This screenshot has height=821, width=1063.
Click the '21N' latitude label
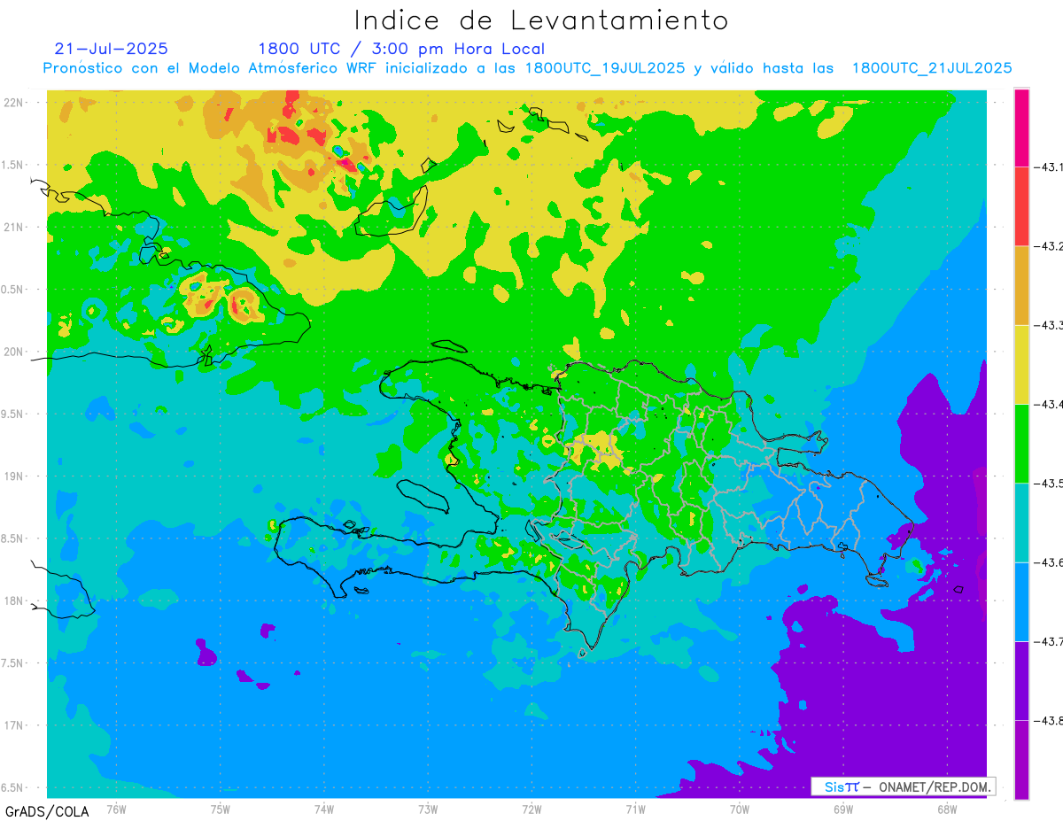click(14, 227)
